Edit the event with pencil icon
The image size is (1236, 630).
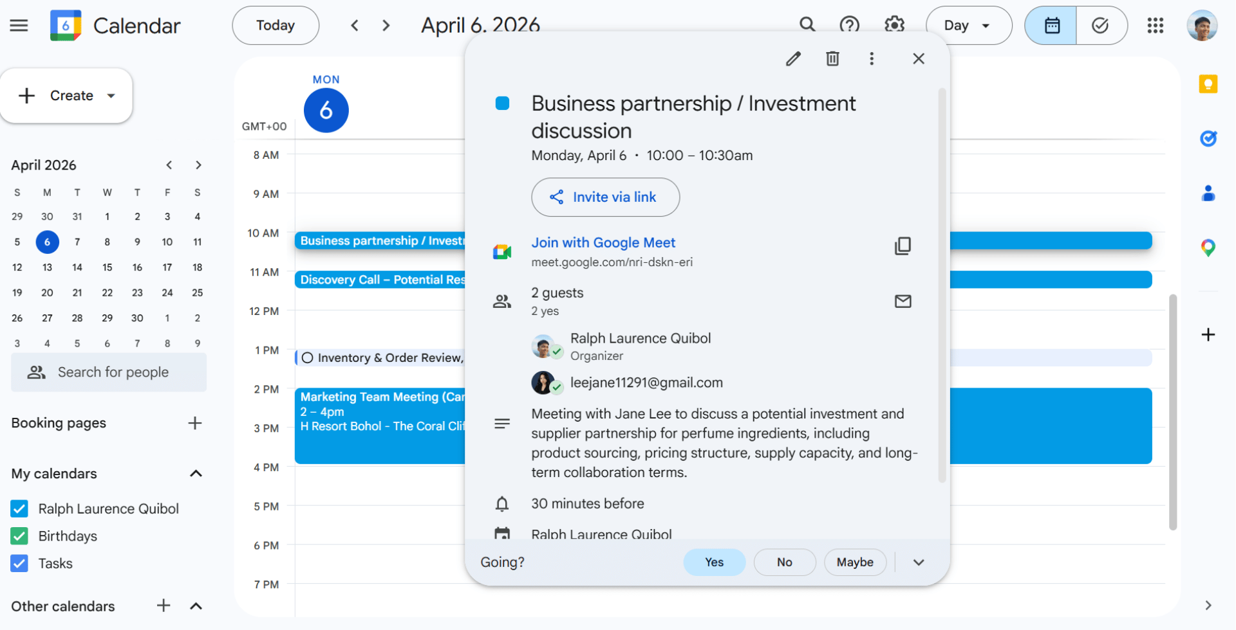click(x=793, y=59)
